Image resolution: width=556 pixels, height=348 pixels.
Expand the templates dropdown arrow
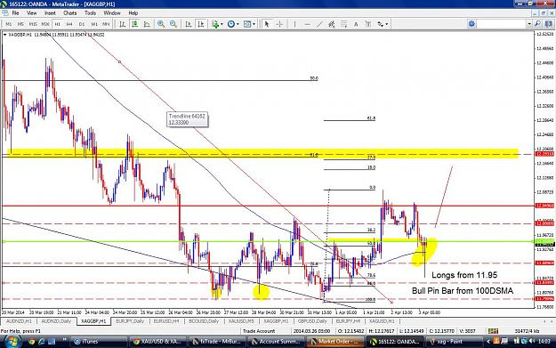(x=254, y=24)
